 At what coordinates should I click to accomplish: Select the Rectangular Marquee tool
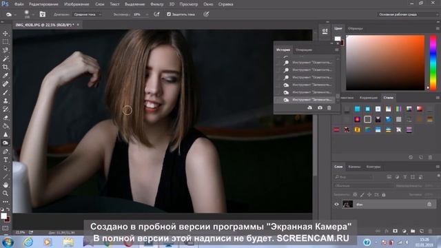6,42
